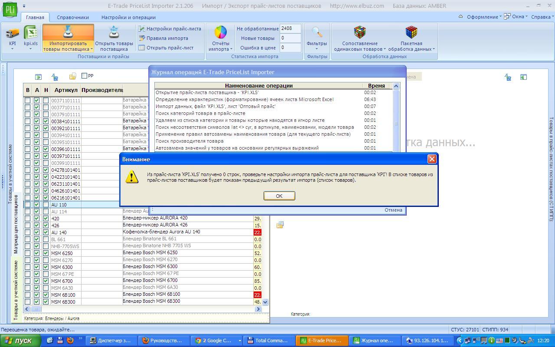Switch to Google Chrome taskbar group
The image size is (555, 347).
(x=217, y=340)
